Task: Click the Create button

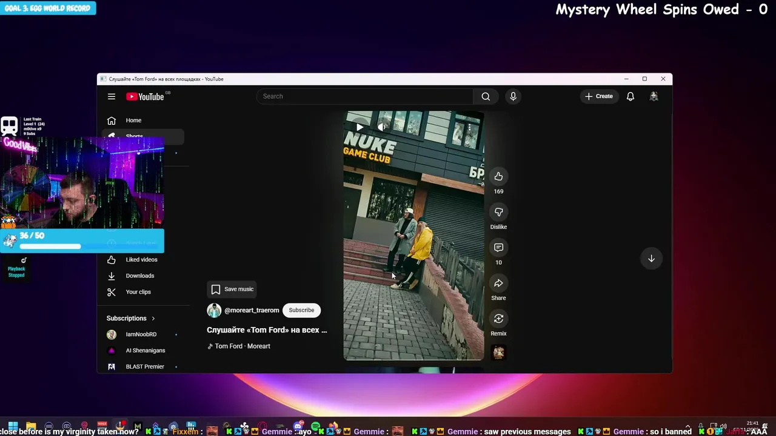Action: [599, 96]
